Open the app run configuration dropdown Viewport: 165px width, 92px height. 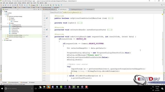pyautogui.click(x=34, y=5)
